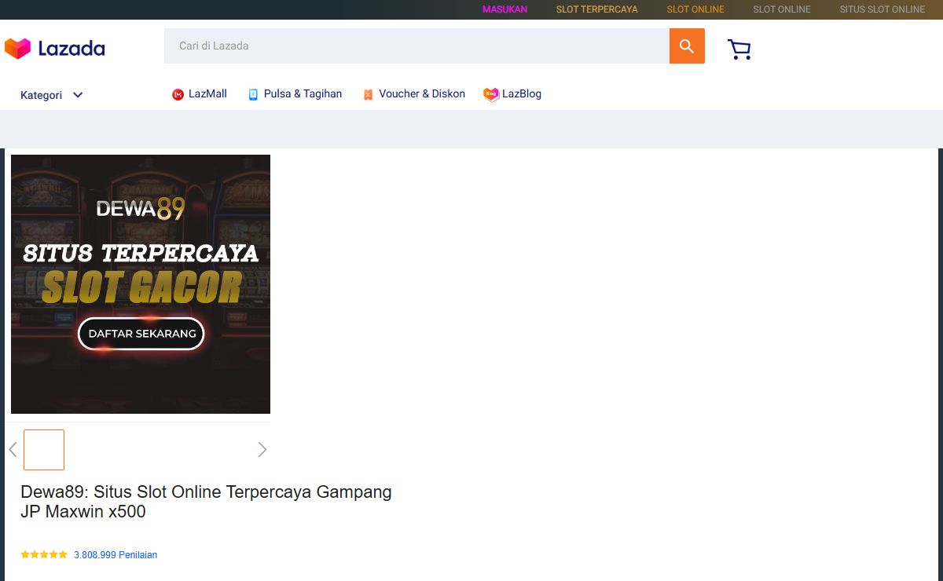This screenshot has height=581, width=943.
Task: Click the LazMall red badge icon
Action: pyautogui.click(x=178, y=94)
